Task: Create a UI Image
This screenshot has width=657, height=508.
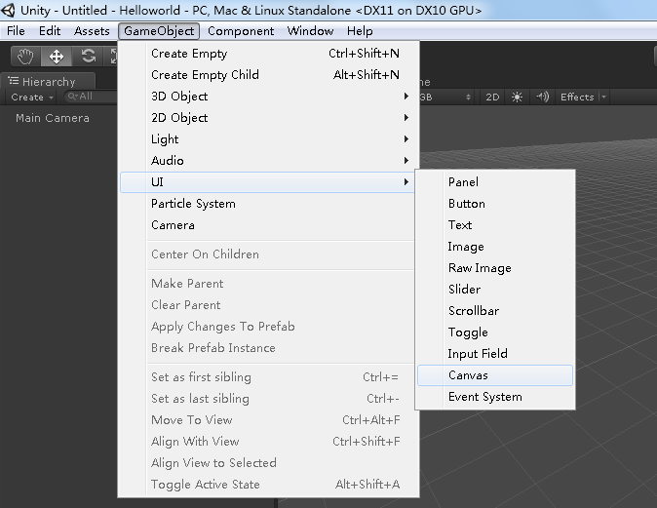Action: pyautogui.click(x=495, y=247)
